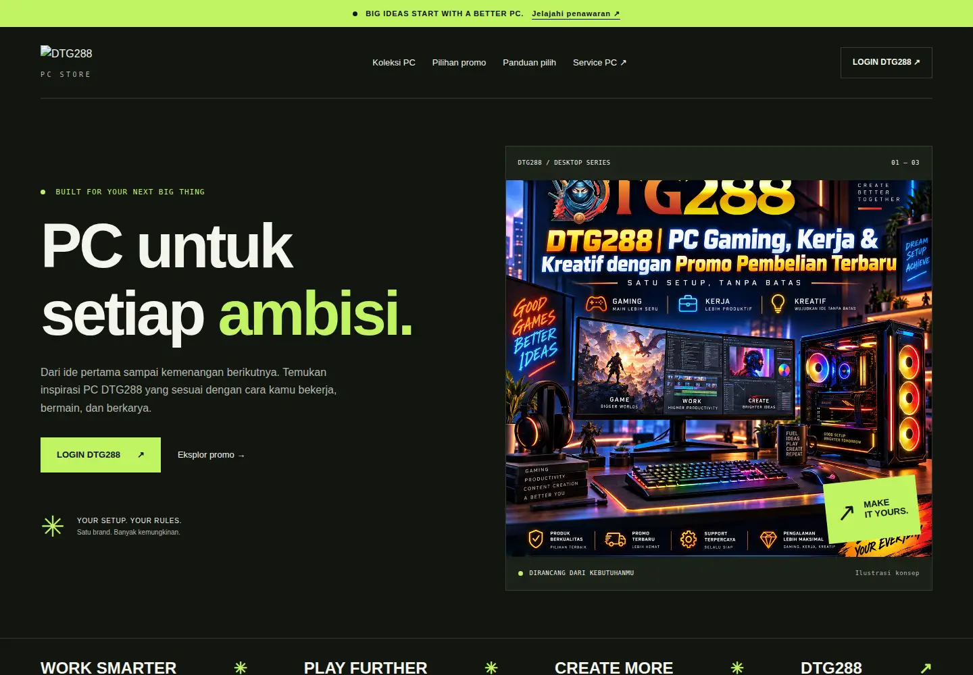Click the shield Produk Berkualitas icon
The image size is (973, 675).
pyautogui.click(x=536, y=539)
